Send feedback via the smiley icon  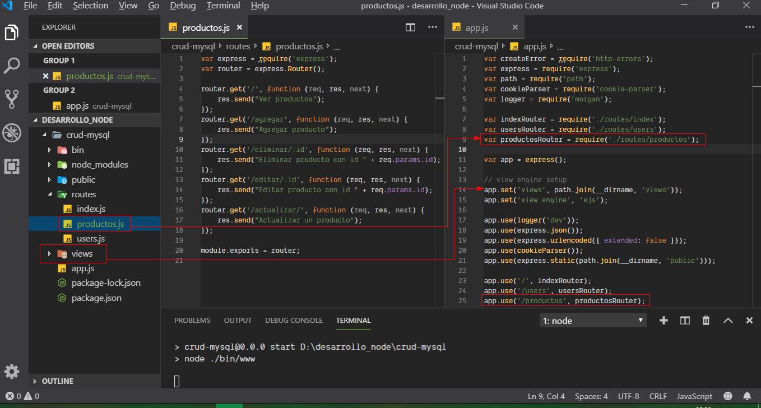click(x=727, y=396)
